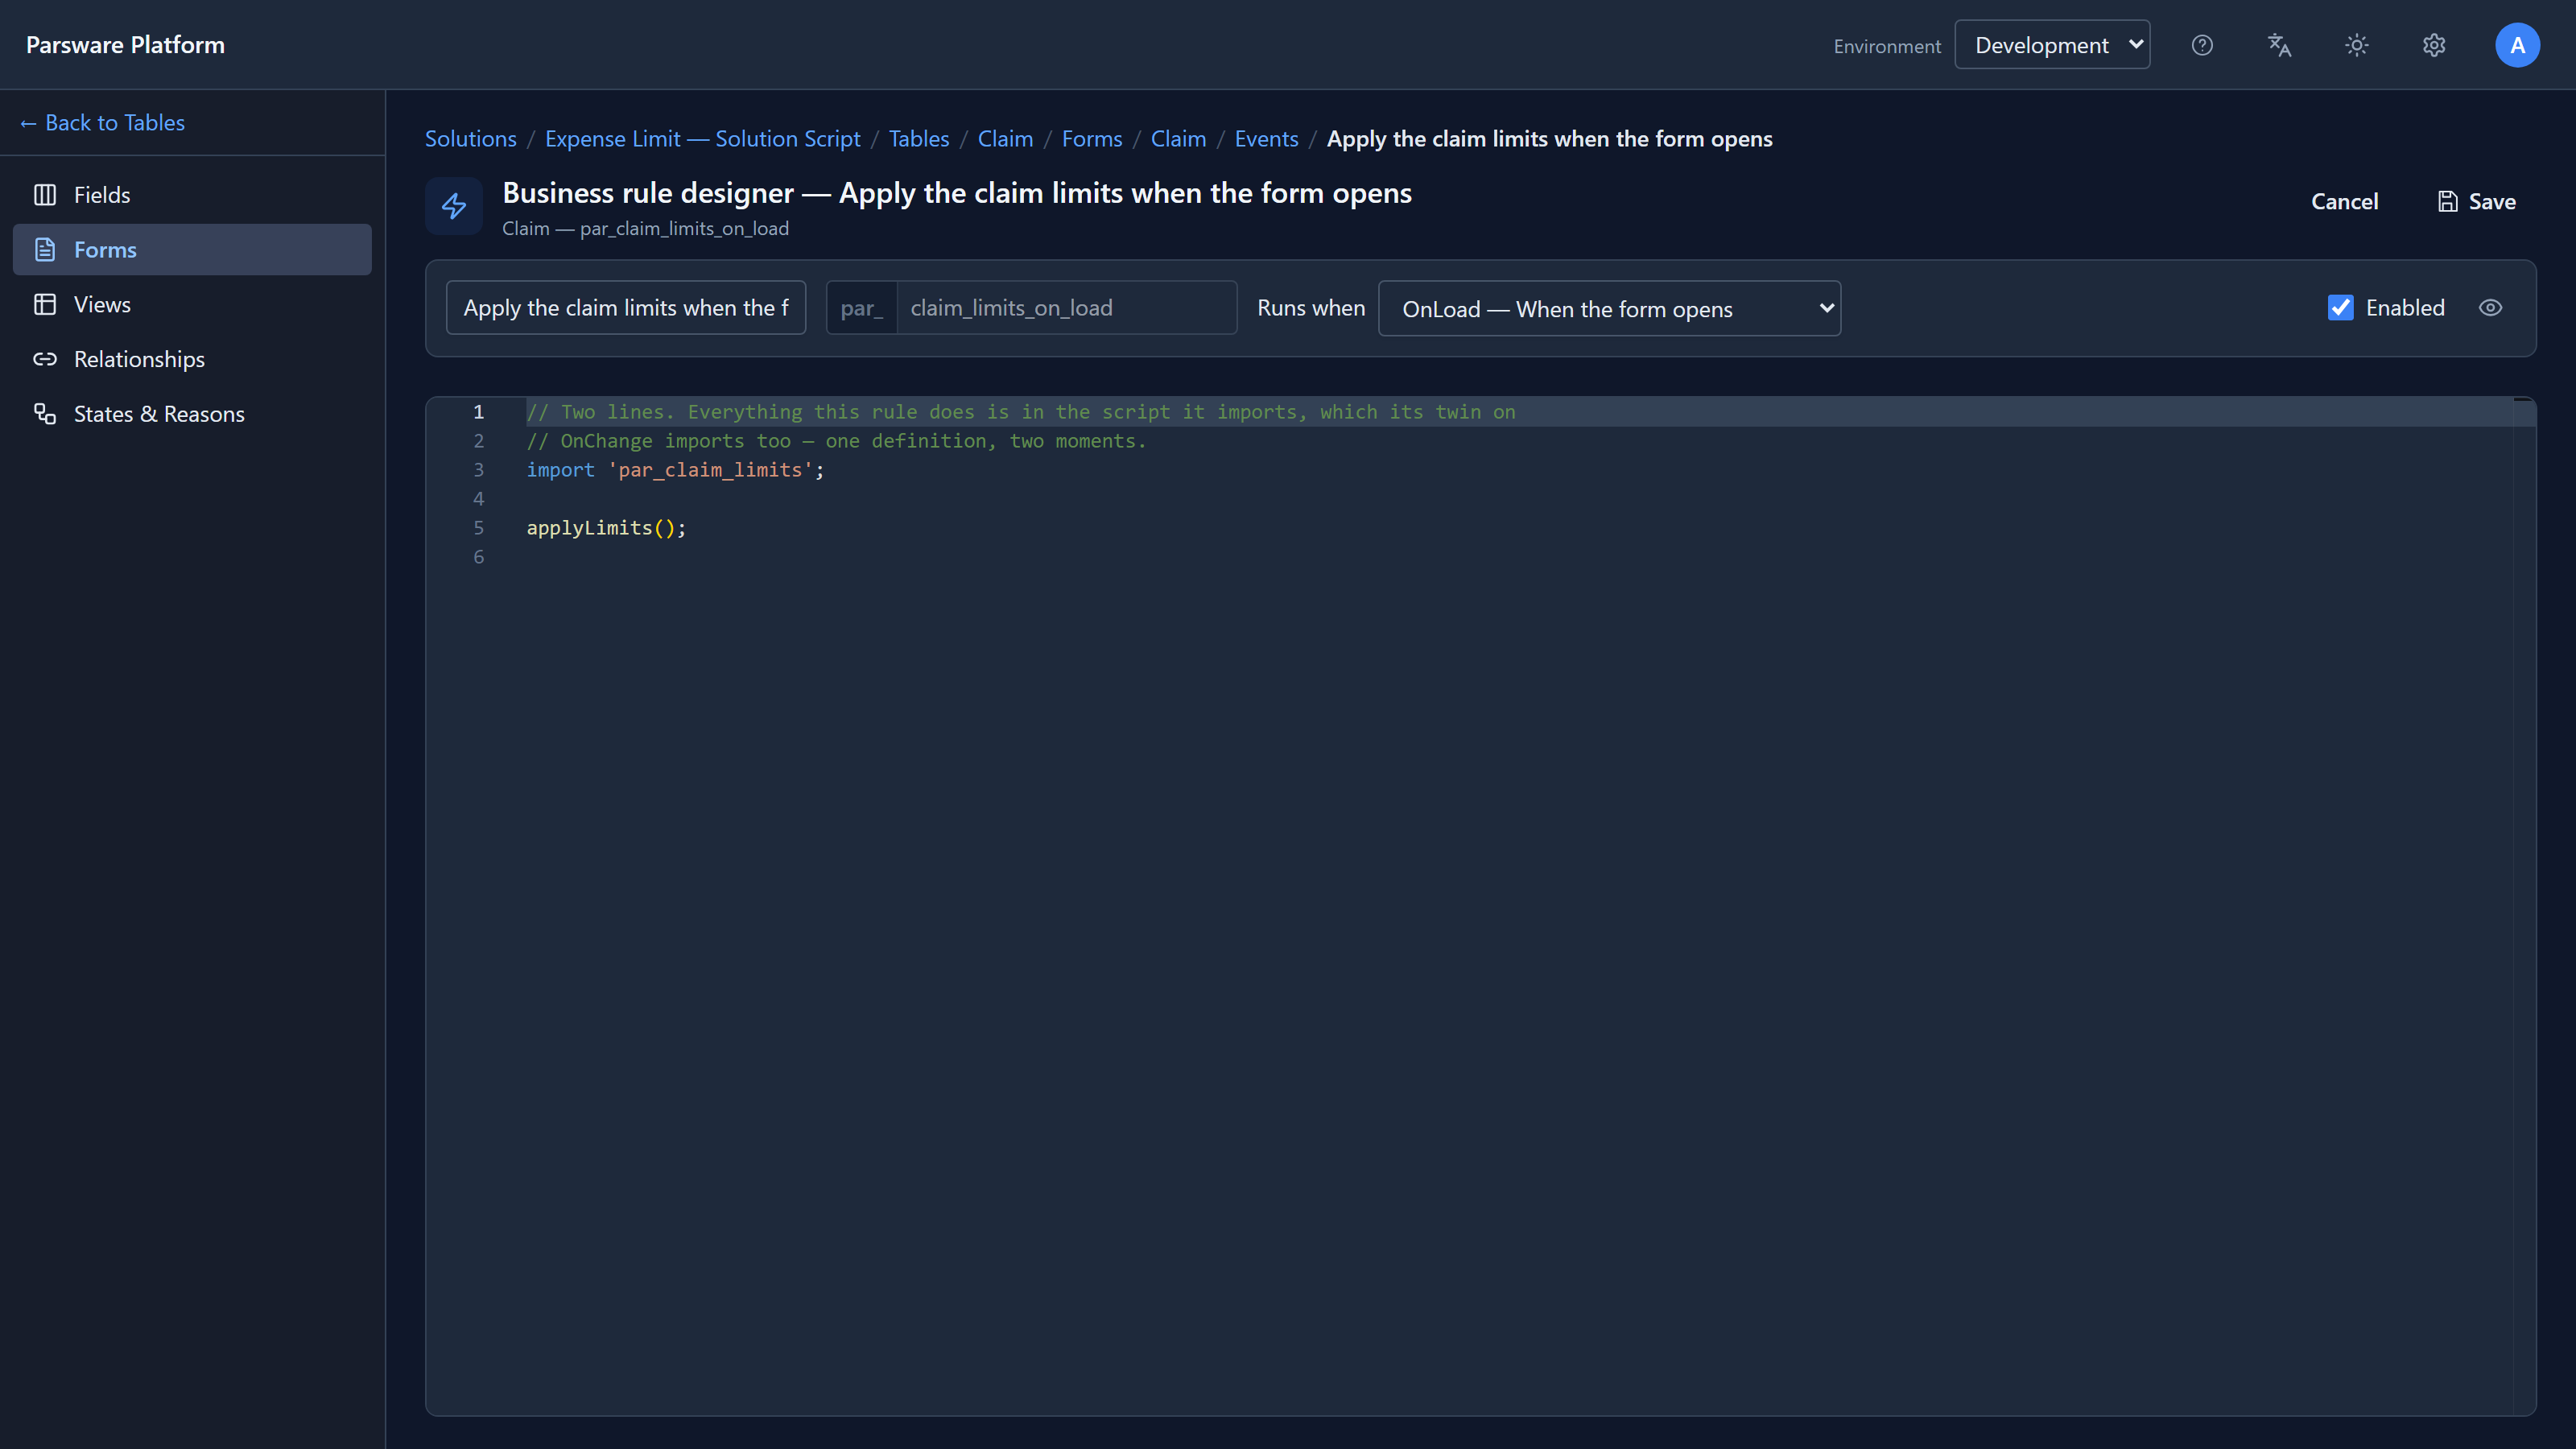2576x1449 pixels.
Task: Toggle light theme sun icon
Action: (2357, 45)
